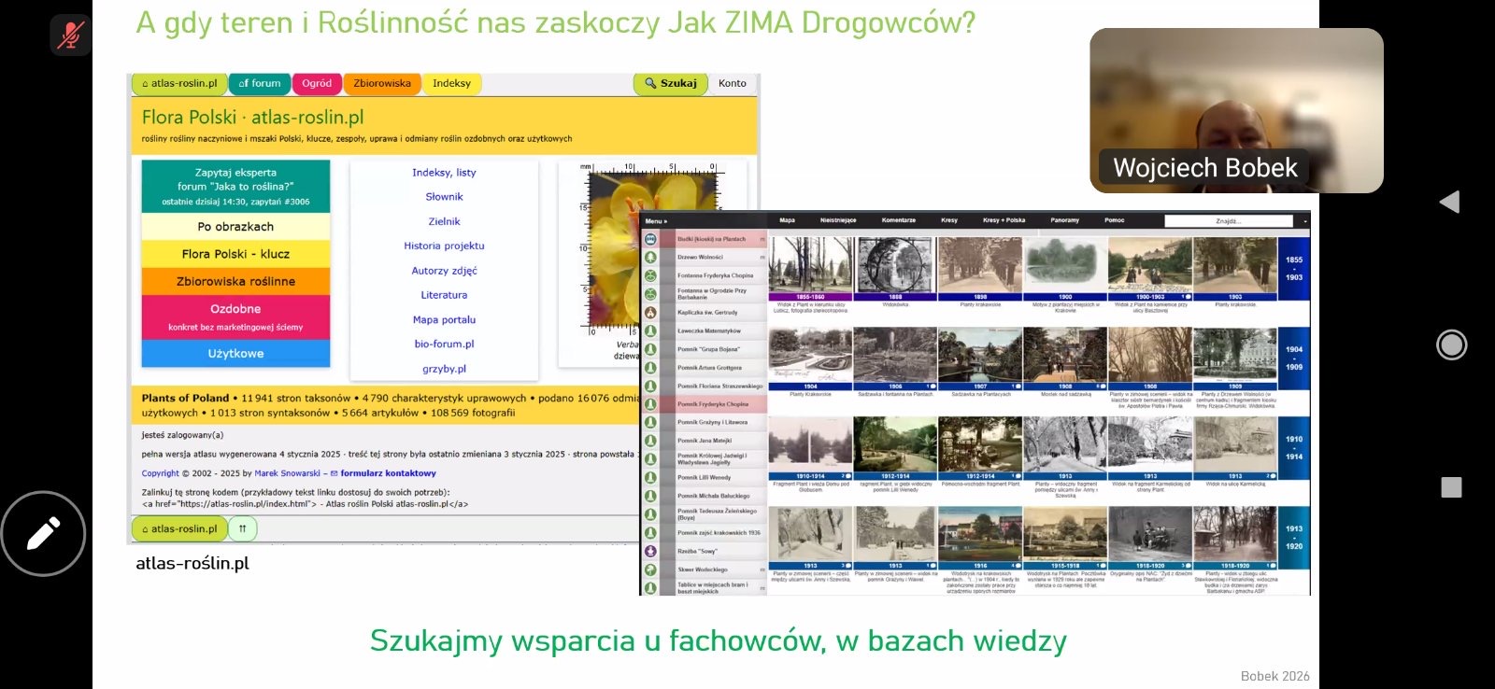Click the scroll-to-top arrows button
1495x689 pixels.
243,528
